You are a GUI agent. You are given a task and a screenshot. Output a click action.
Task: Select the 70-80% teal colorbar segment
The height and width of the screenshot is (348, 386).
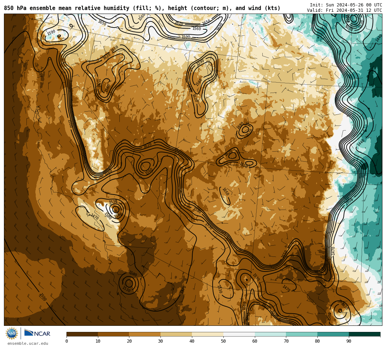click(x=302, y=334)
